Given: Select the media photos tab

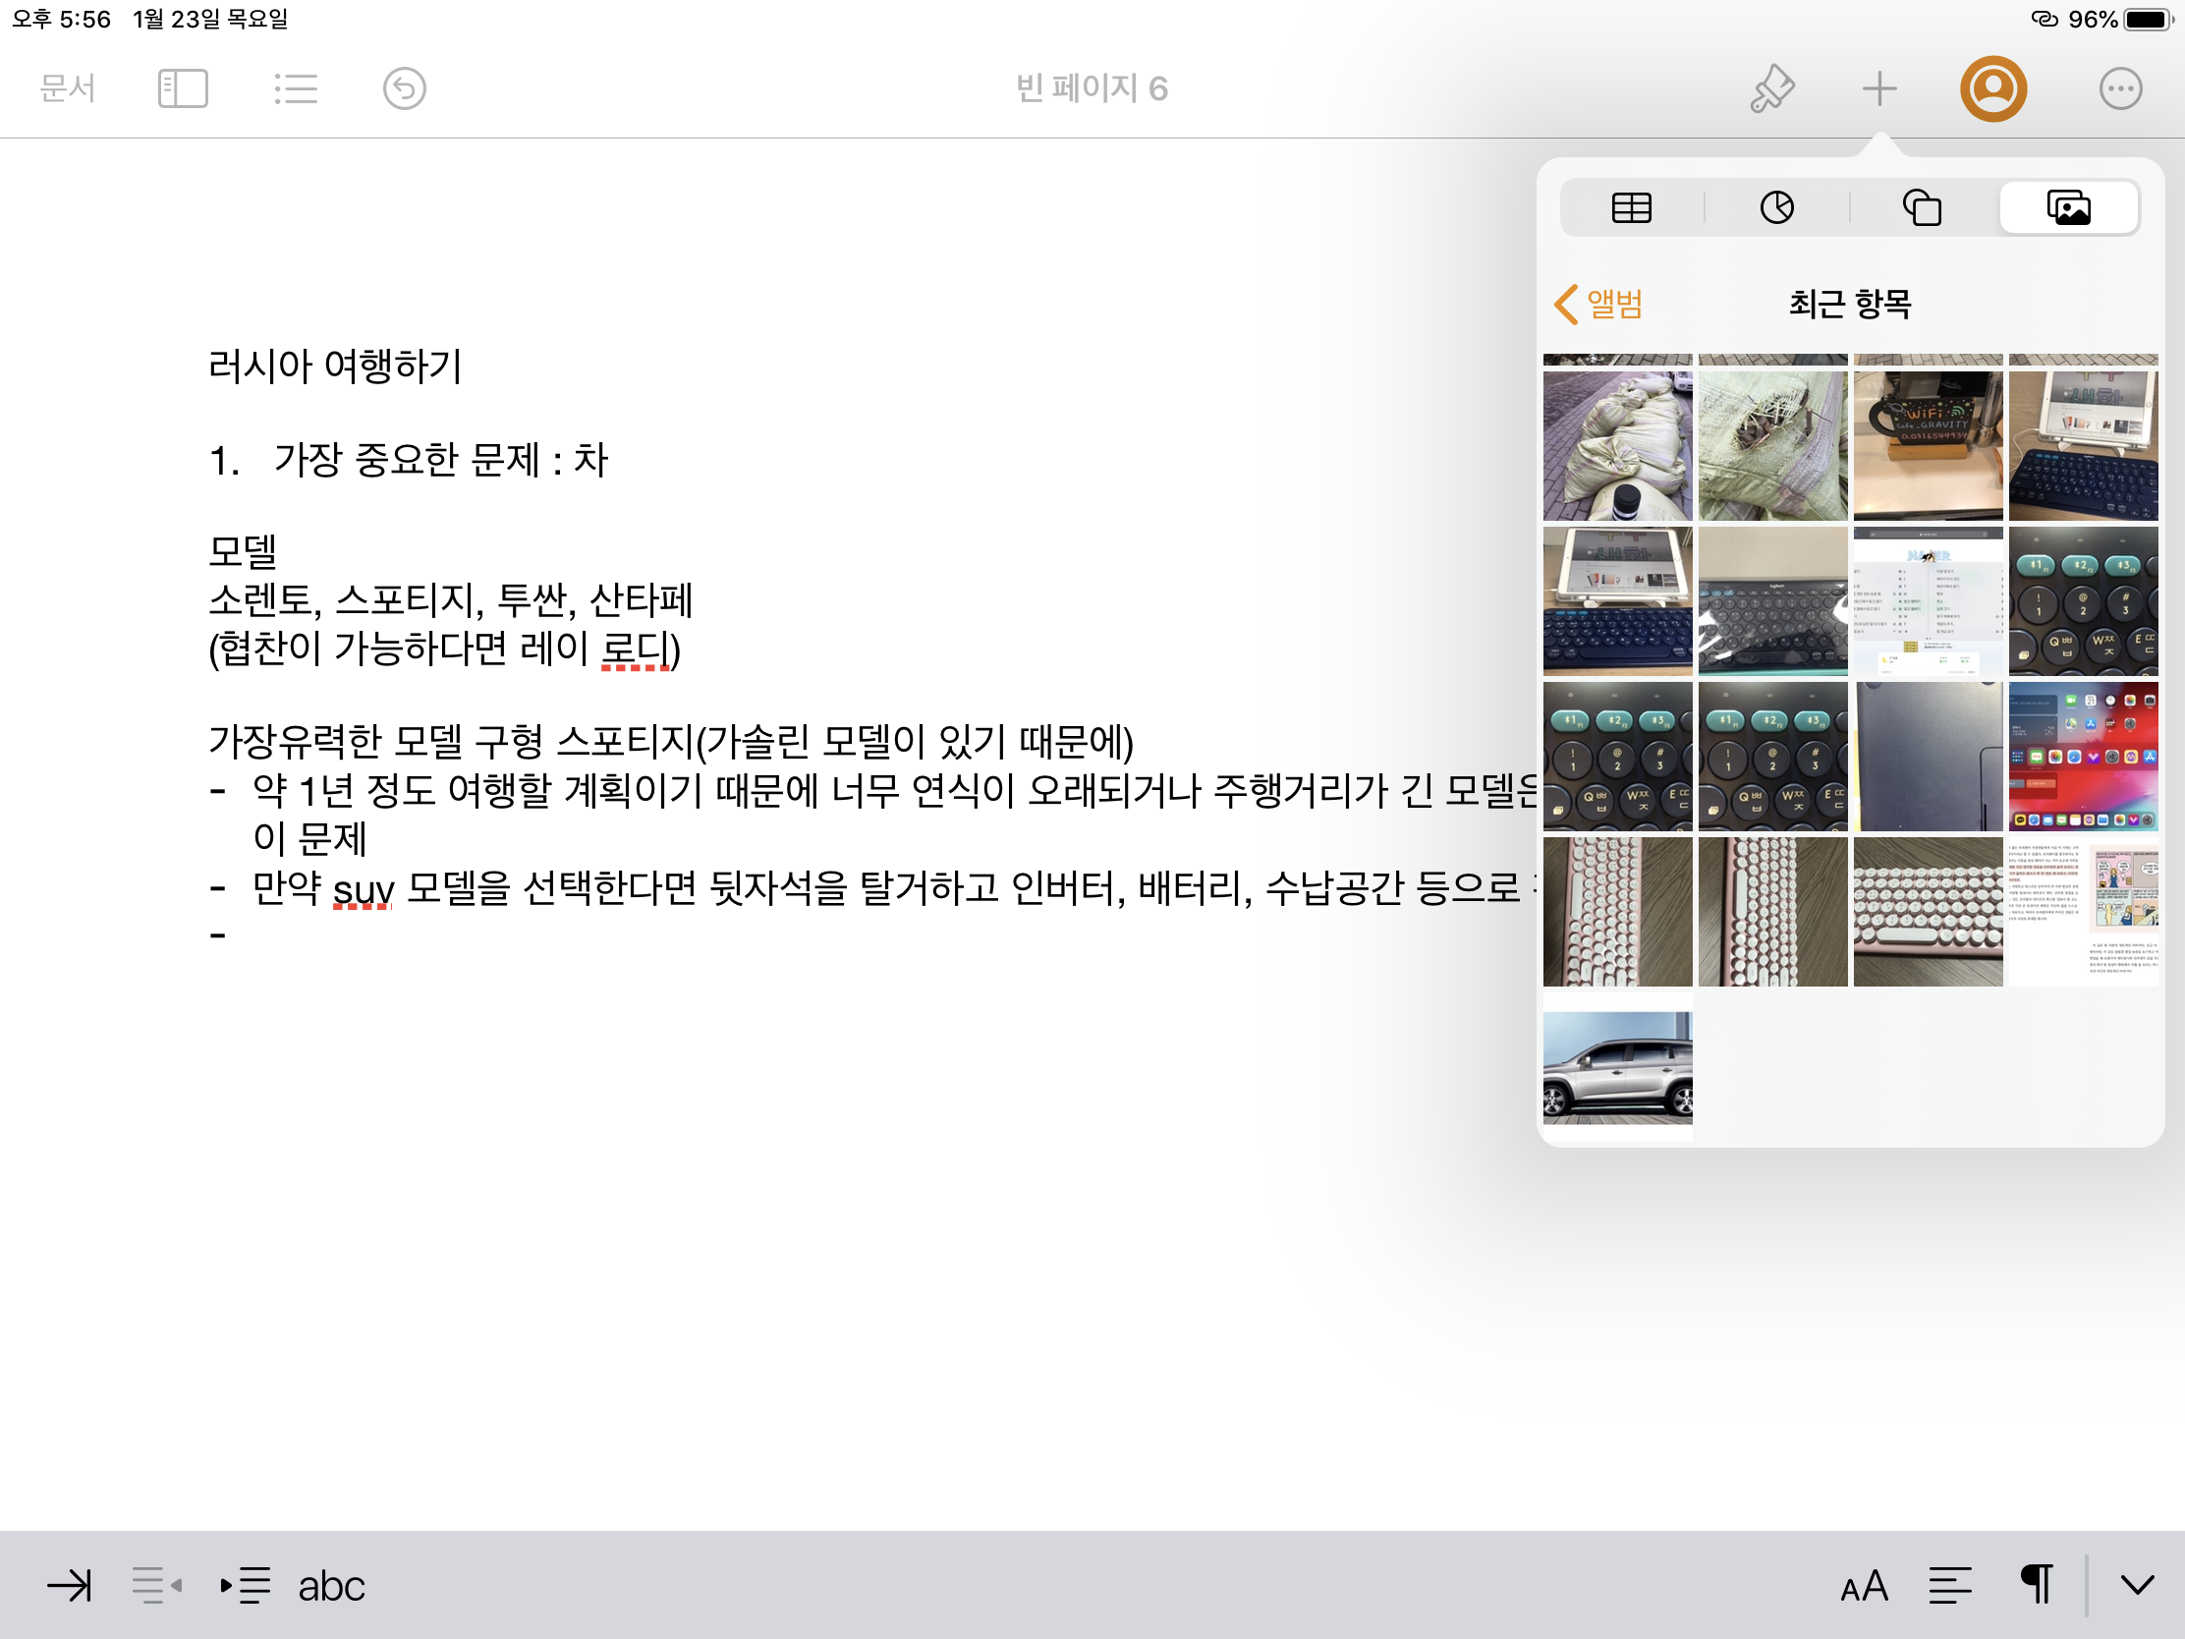Looking at the screenshot, I should point(2068,207).
